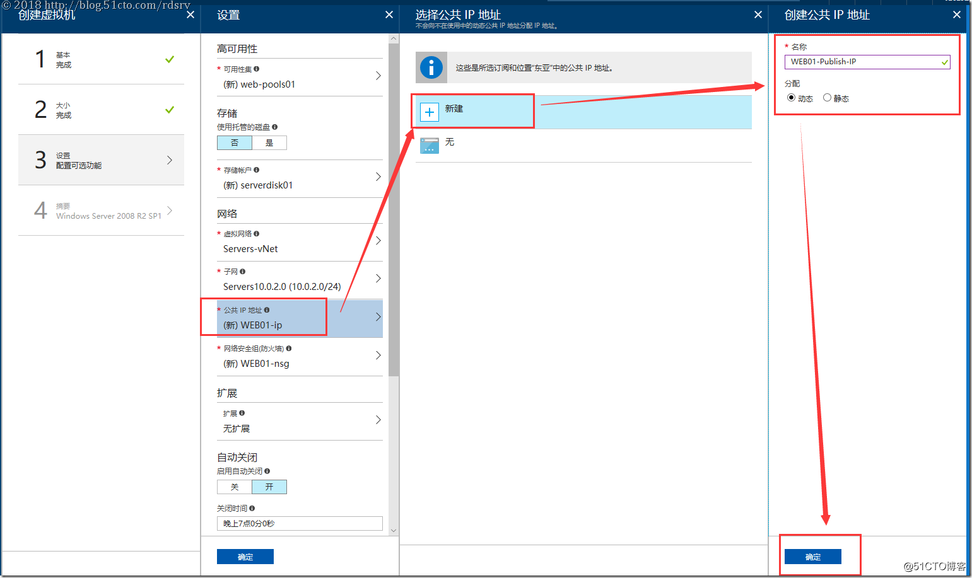This screenshot has height=578, width=972.
Task: Open step 2 大小 in wizard
Action: (x=101, y=110)
